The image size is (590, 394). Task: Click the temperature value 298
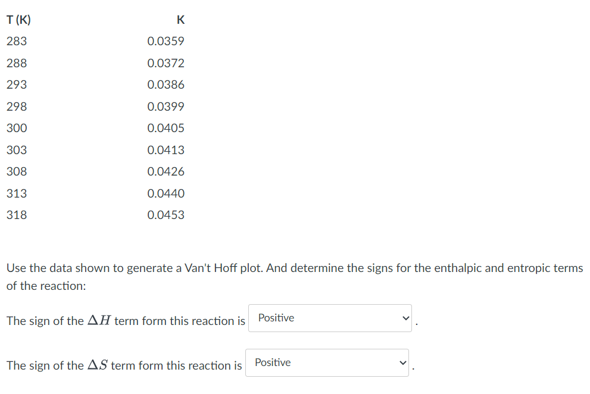coord(16,106)
